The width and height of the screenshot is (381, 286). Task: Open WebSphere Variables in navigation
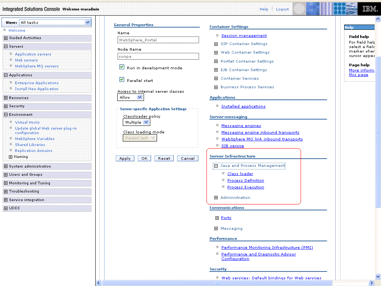coord(35,139)
